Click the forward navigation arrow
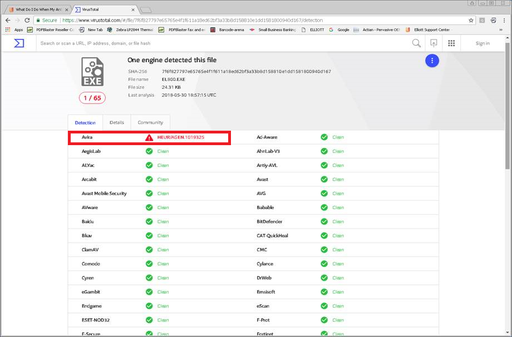Image resolution: width=512 pixels, height=337 pixels. [18, 20]
